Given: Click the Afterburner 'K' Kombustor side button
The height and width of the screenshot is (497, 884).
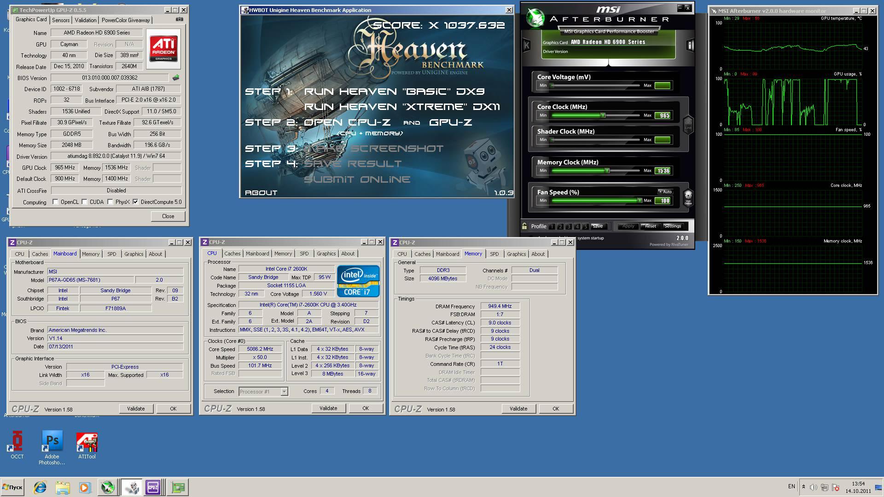Looking at the screenshot, I should pyautogui.click(x=527, y=45).
